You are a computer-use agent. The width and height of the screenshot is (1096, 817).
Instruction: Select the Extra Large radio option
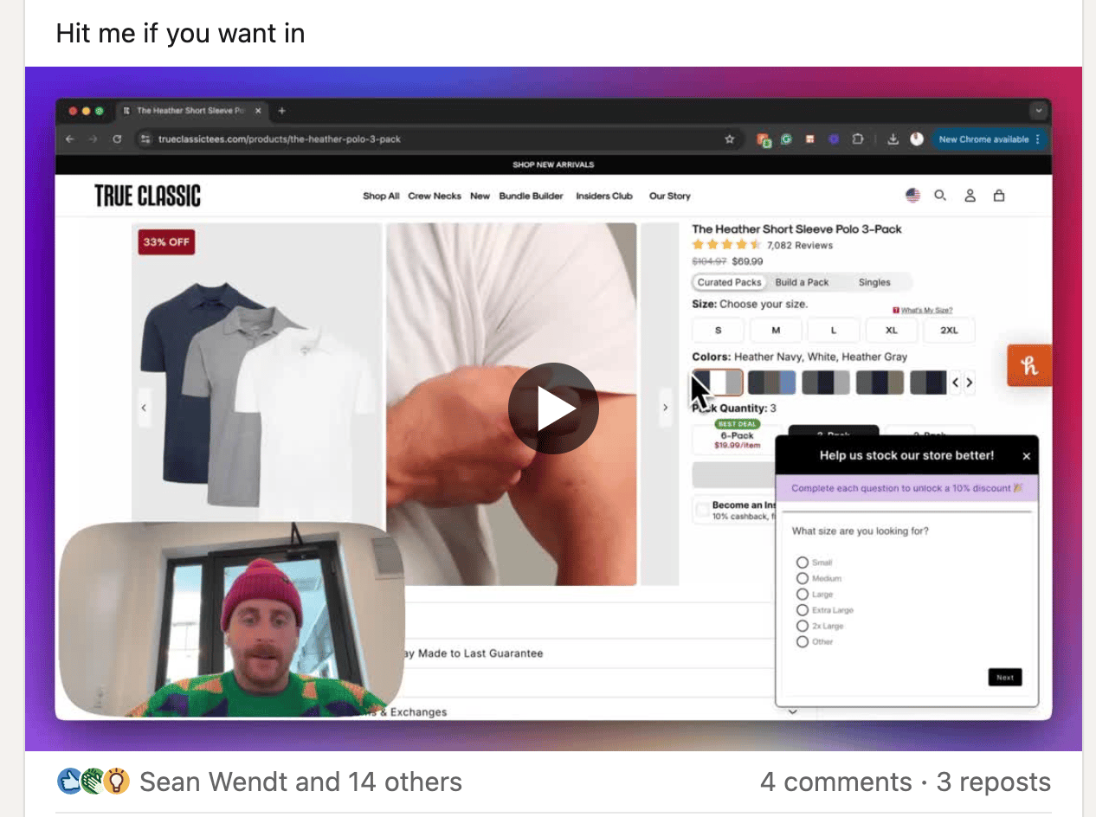coord(803,610)
